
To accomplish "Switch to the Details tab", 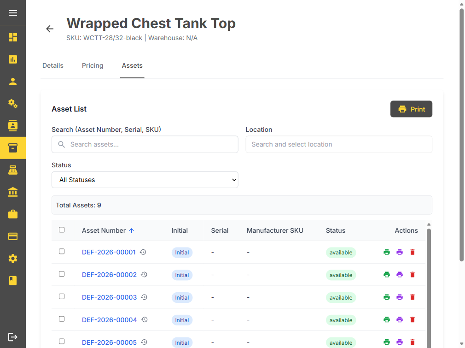I will coord(53,65).
